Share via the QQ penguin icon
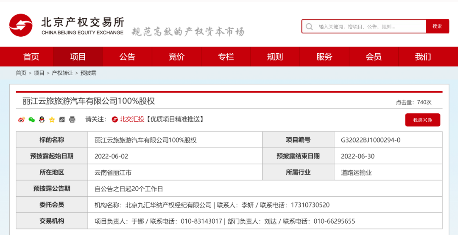The height and width of the screenshot is (235, 458). pyautogui.click(x=42, y=120)
